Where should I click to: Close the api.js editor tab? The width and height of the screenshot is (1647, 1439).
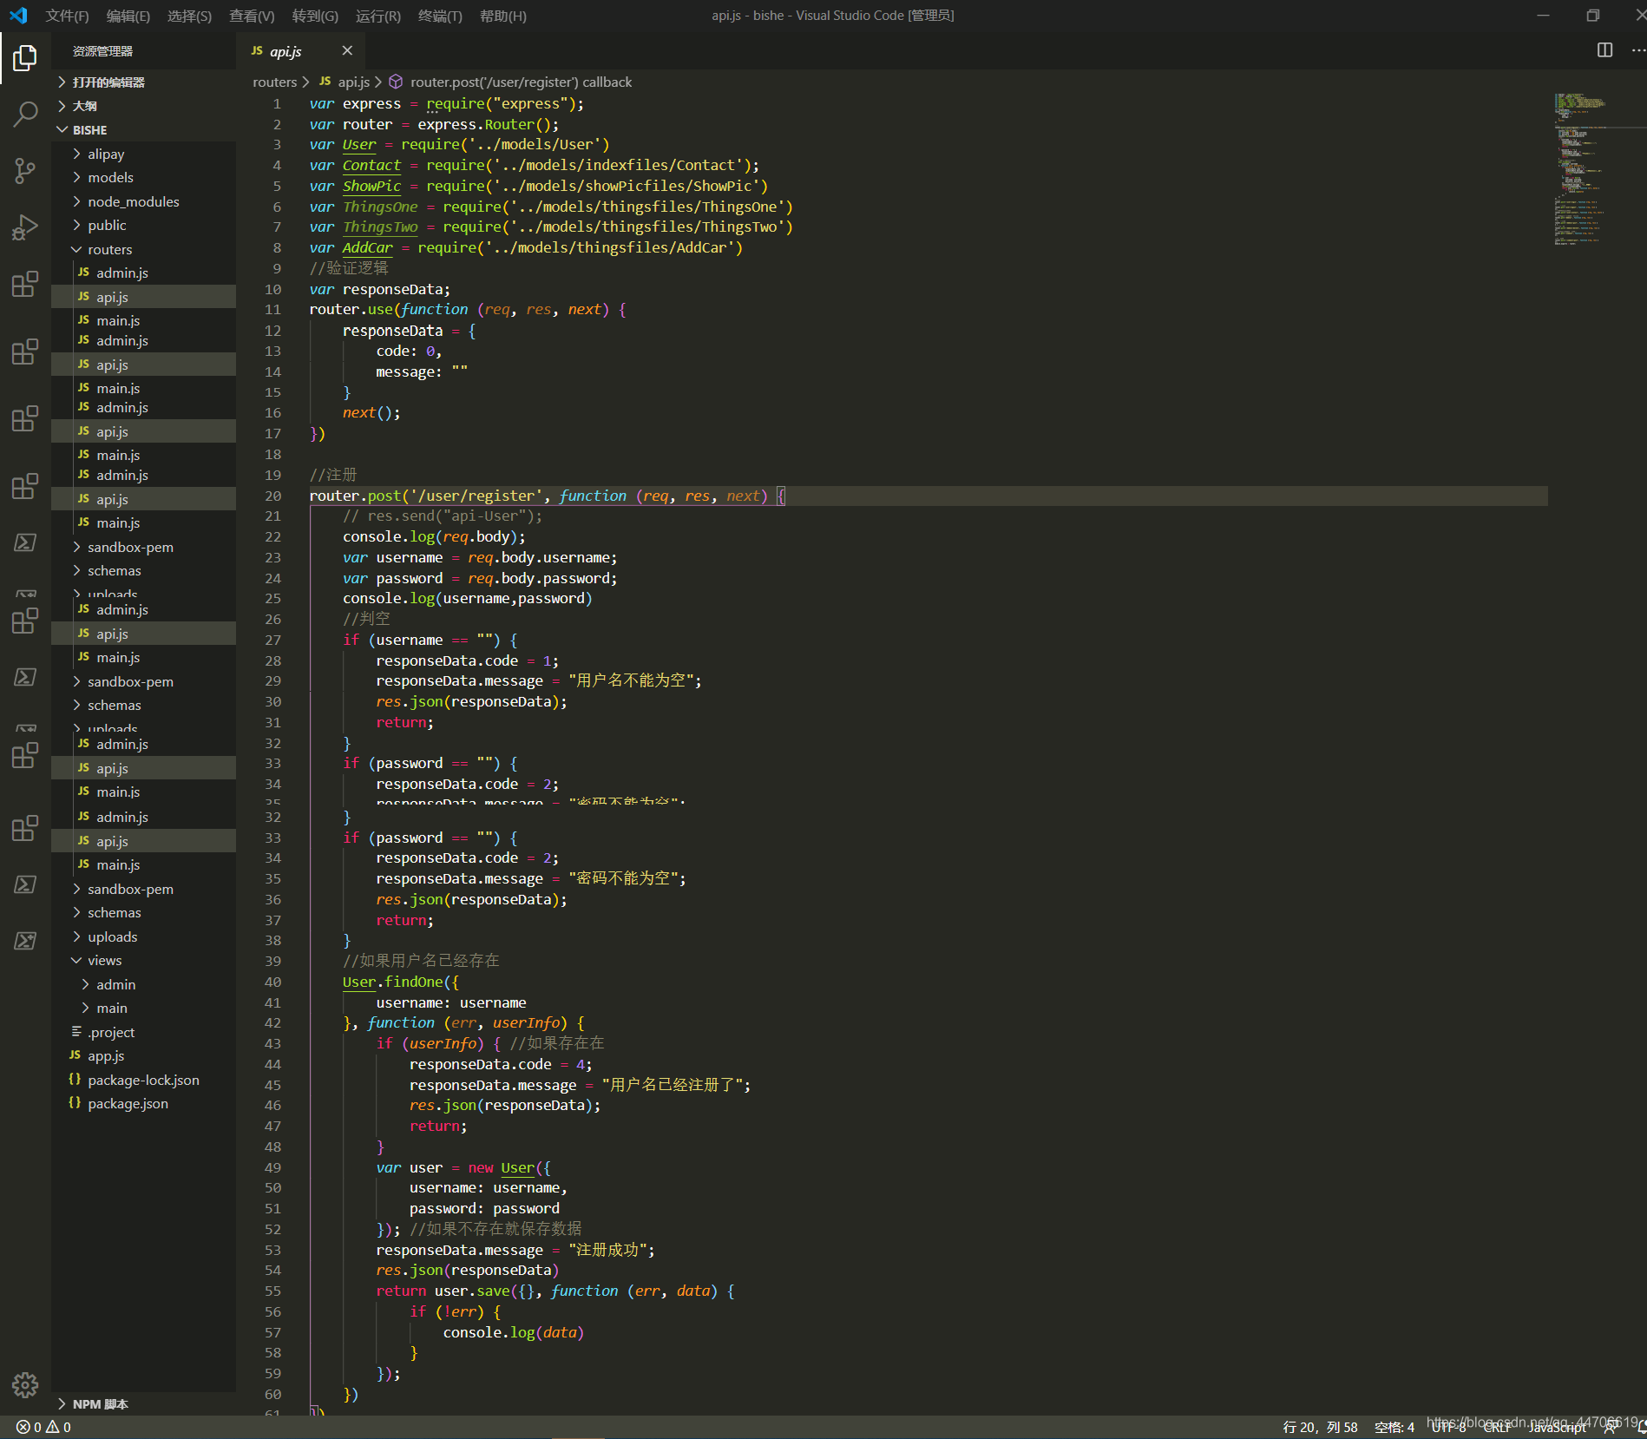347,51
